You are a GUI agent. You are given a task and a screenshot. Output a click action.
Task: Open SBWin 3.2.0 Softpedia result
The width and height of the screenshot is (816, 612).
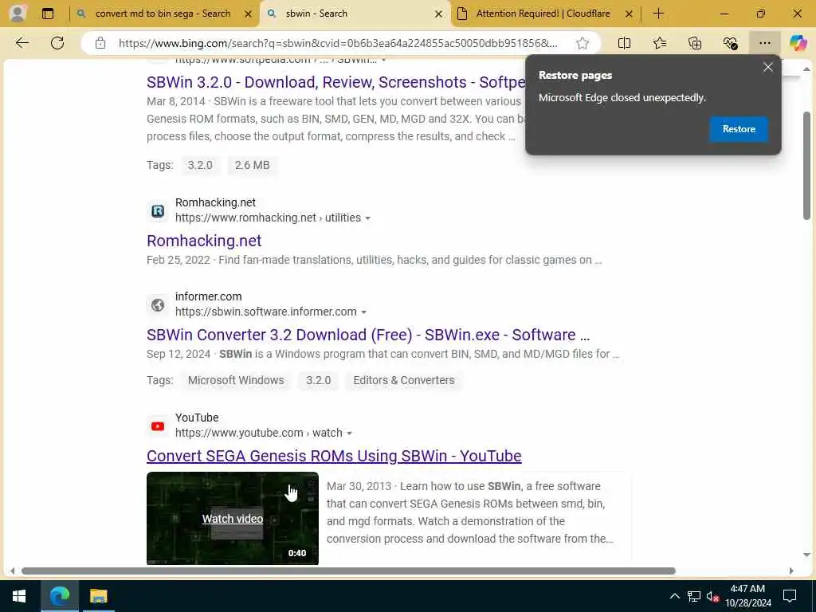pos(335,82)
